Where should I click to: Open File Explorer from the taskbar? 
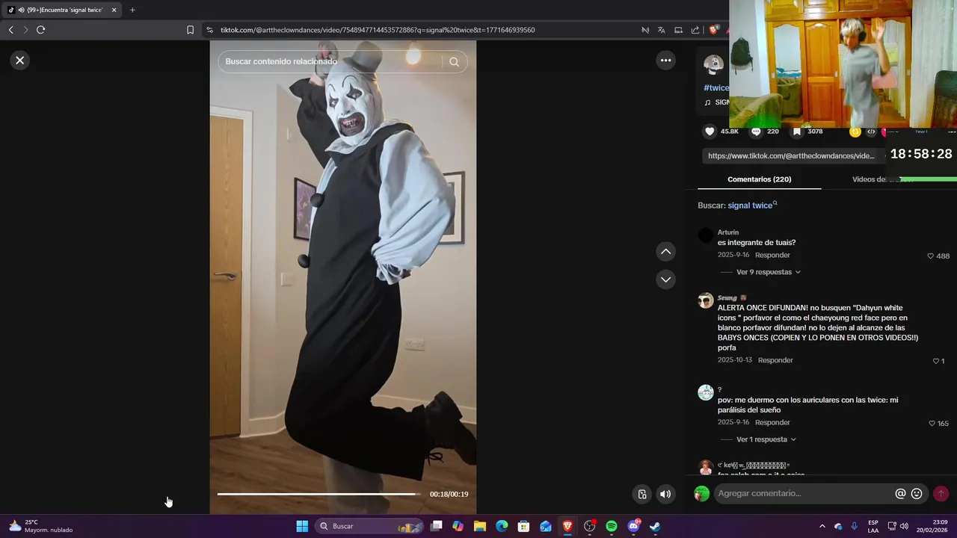tap(480, 526)
